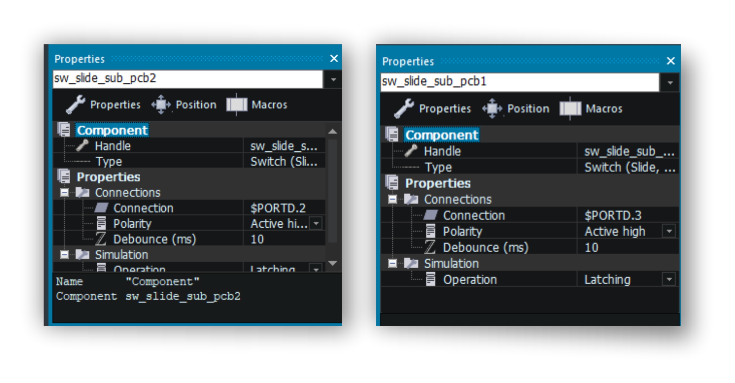The image size is (735, 383).
Task: Open the sw_slide_sub_pcb2 component selector dropdown
Action: [333, 79]
